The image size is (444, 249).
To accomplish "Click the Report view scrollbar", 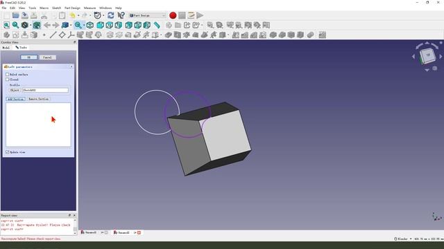I will (x=75, y=227).
